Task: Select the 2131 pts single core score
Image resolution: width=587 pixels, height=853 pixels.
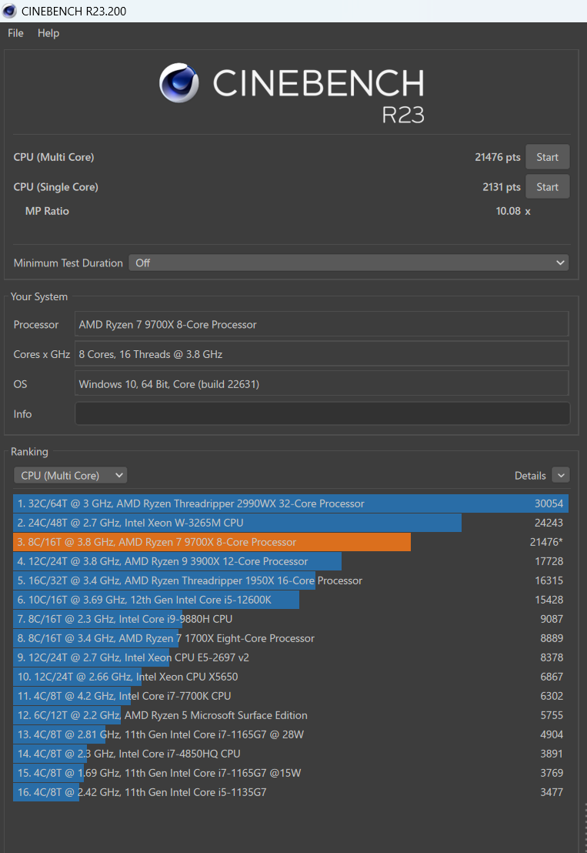Action: (x=501, y=187)
